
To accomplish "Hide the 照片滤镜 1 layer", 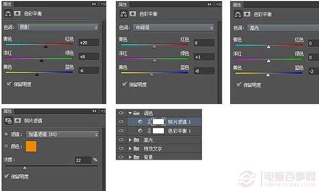I will 121,121.
